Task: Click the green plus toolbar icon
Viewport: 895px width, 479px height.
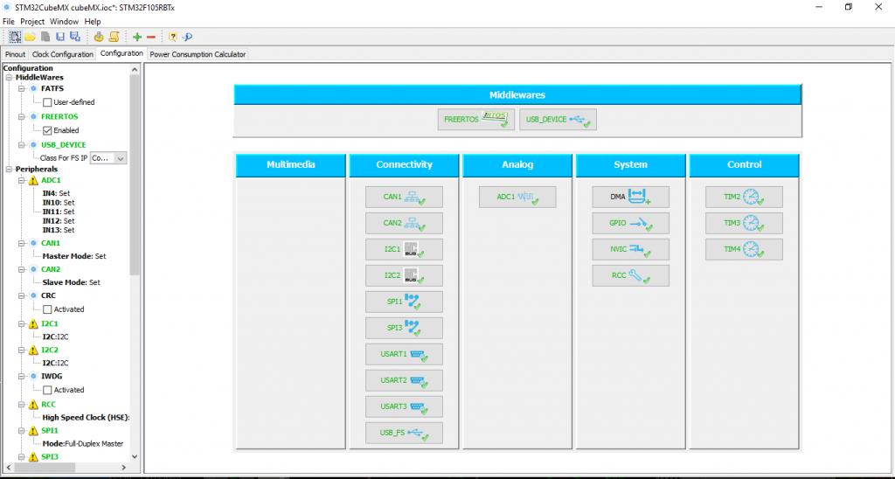Action: (137, 37)
